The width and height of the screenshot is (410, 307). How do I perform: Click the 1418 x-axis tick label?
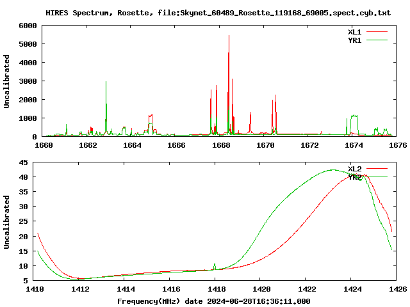click(x=217, y=289)
